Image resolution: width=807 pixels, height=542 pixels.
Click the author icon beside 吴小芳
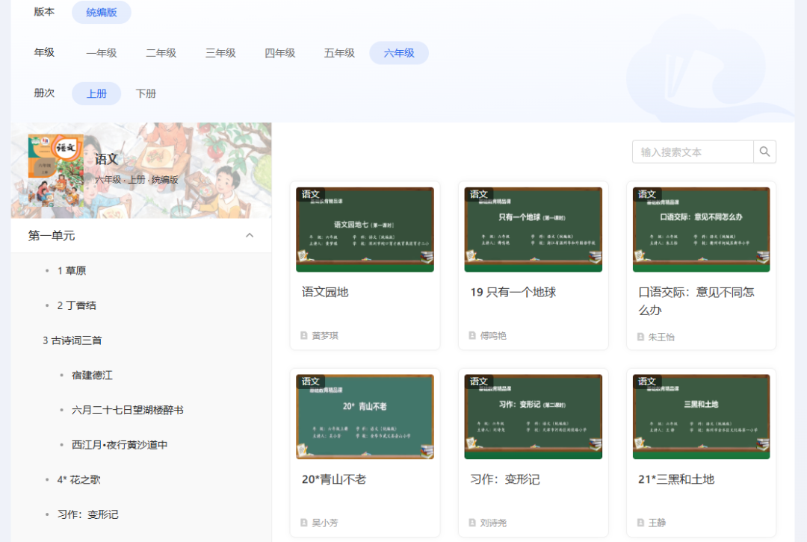pyautogui.click(x=304, y=523)
